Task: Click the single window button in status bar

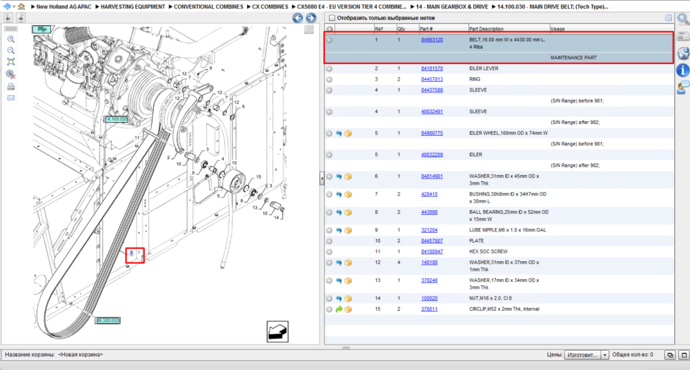Action: point(684,355)
